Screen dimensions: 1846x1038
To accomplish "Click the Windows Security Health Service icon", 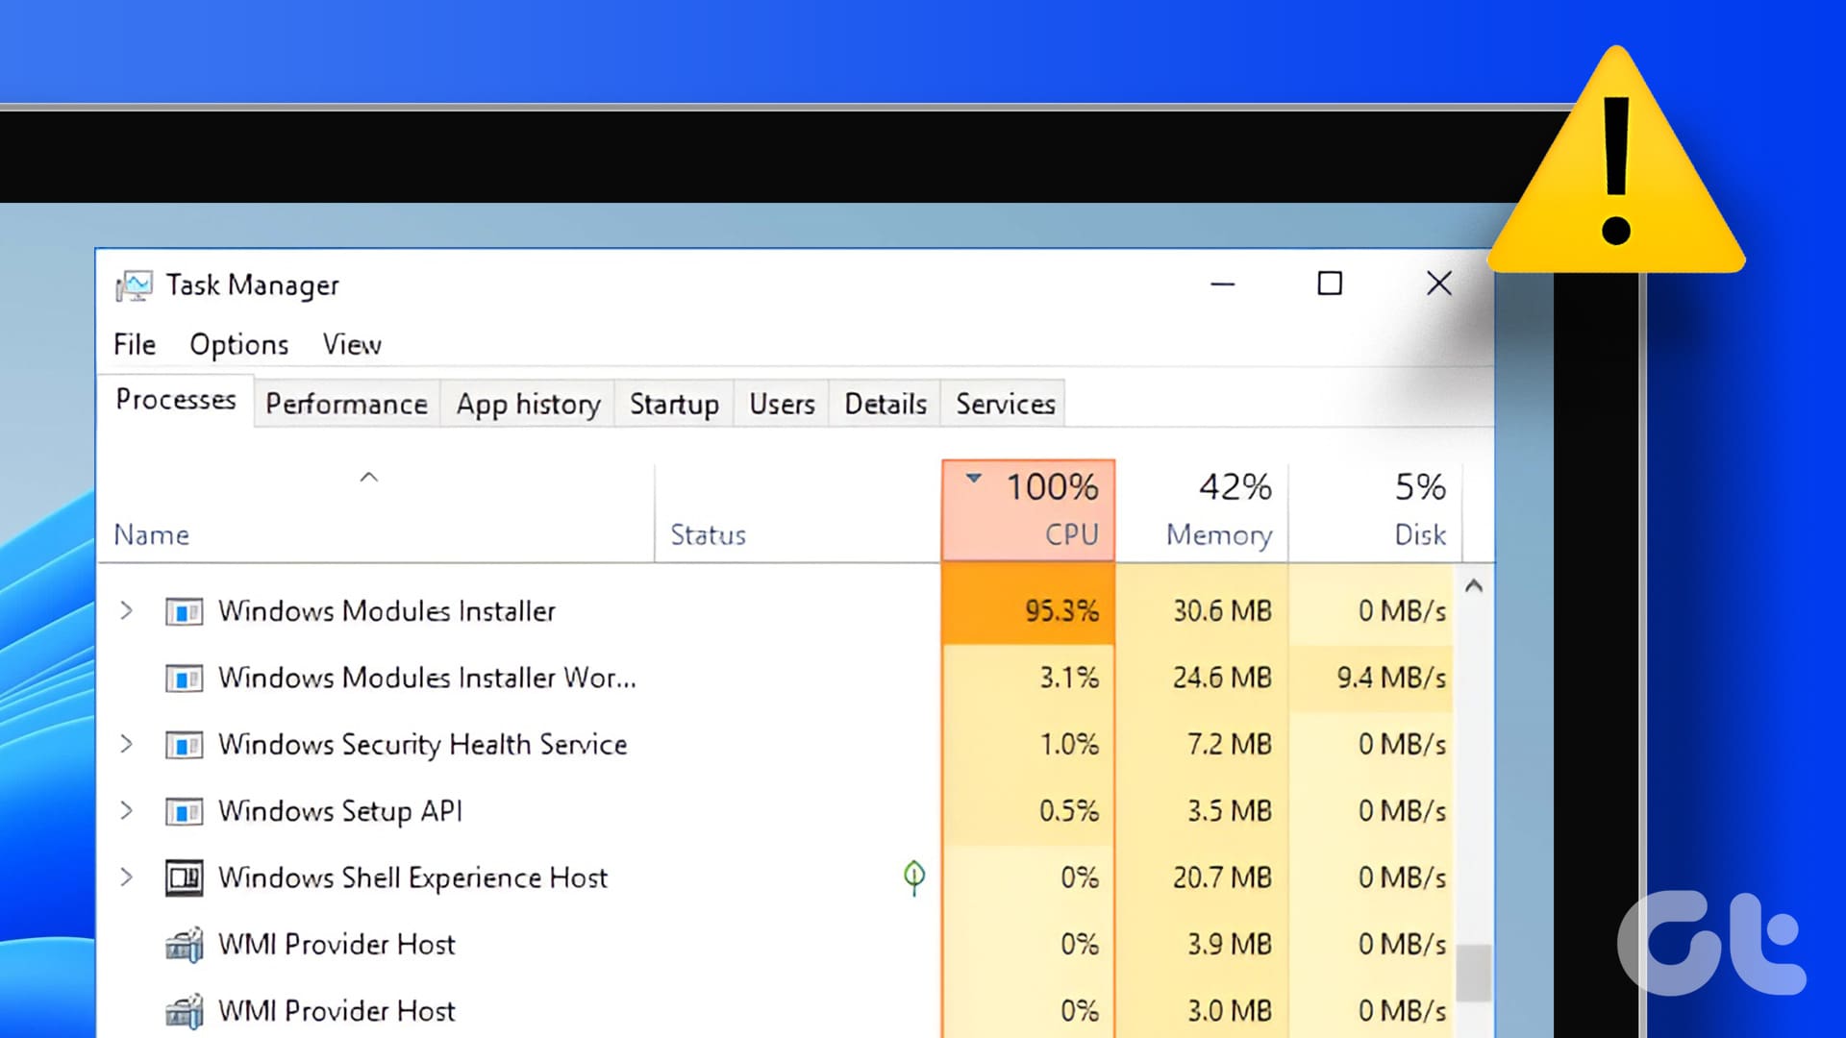I will pos(184,745).
